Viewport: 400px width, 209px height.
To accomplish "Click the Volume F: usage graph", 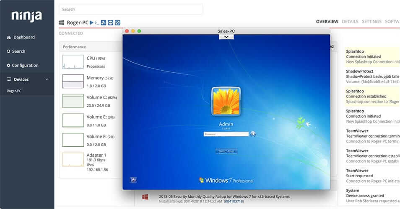I will pos(73,140).
